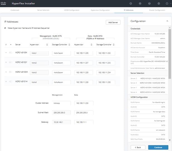The height and width of the screenshot is (151, 172).
Task: Click the blue Continue button
Action: coord(158,147)
